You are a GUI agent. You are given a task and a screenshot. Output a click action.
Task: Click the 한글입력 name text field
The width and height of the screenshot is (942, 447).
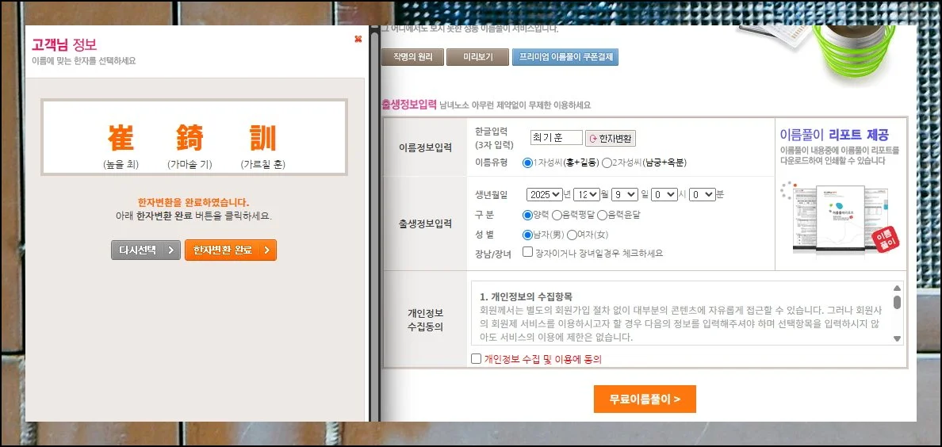[556, 138]
